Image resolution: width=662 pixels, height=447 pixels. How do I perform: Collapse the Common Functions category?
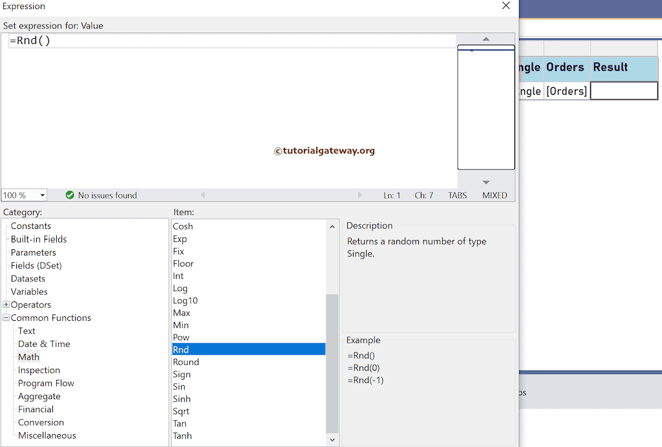click(5, 318)
